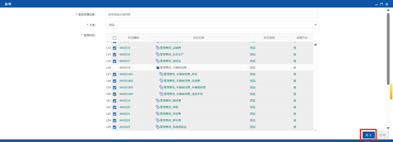Uncheck row 121 checkbox for 6602019
This screenshot has height=142, width=393.
[x=115, y=101]
